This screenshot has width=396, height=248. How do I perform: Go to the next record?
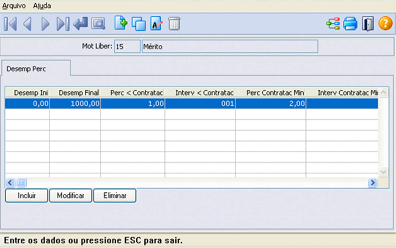45,24
